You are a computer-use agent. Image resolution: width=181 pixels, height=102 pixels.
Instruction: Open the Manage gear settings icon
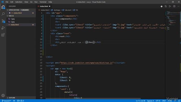tap(3, 95)
